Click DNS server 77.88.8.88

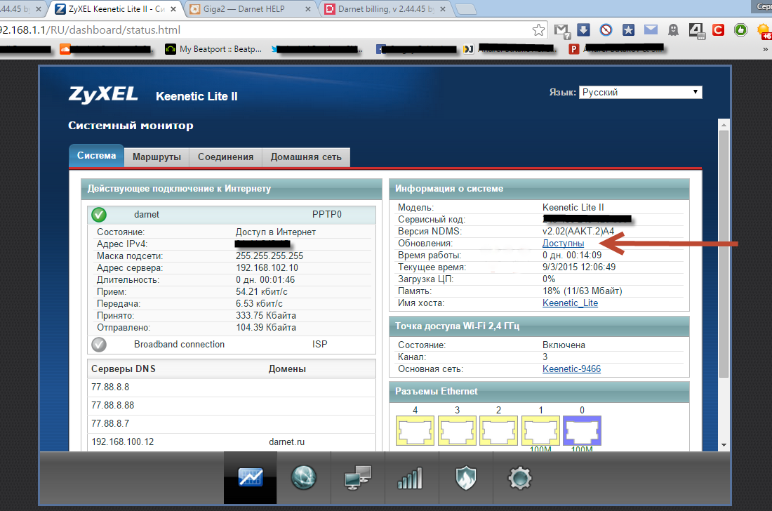pyautogui.click(x=113, y=405)
